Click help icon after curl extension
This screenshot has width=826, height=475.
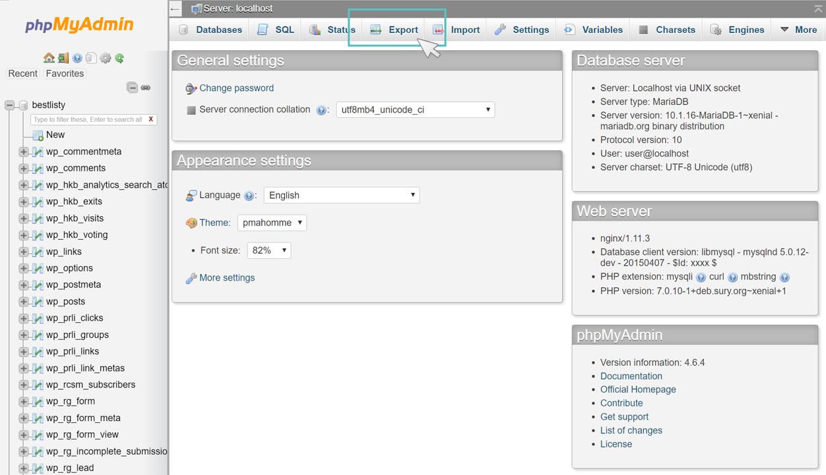point(732,277)
